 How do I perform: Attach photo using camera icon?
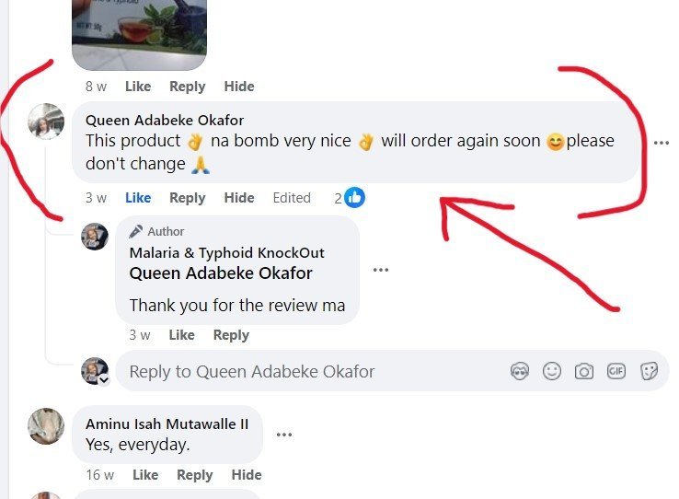point(583,371)
